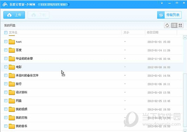Viewport: 187px width, 132px height.
Task: Click the date 2013-02-25 13:45
Action: coord(159,101)
